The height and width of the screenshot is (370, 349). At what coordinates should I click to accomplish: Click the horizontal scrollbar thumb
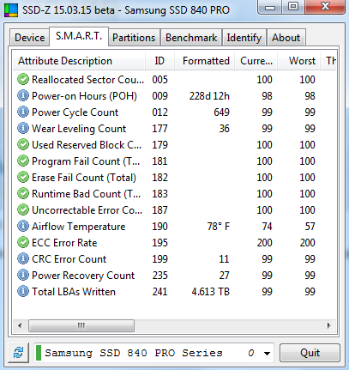point(81,325)
